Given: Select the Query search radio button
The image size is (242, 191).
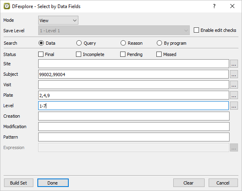Looking at the screenshot, I should [x=79, y=43].
